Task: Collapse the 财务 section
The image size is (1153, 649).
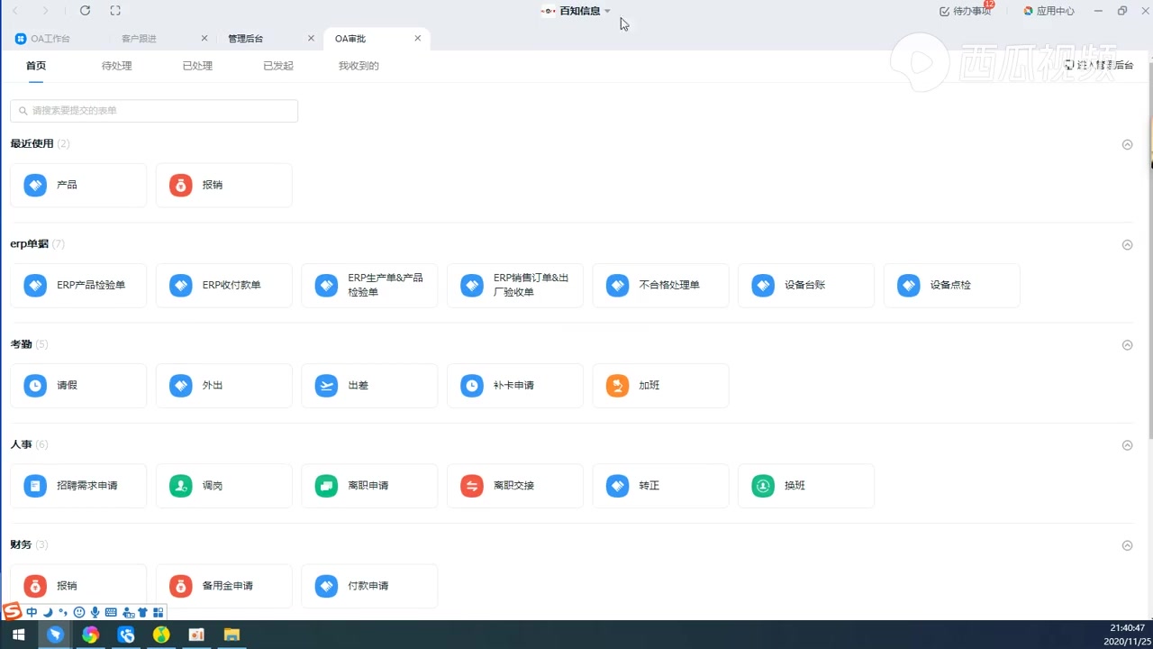Action: [x=1127, y=544]
